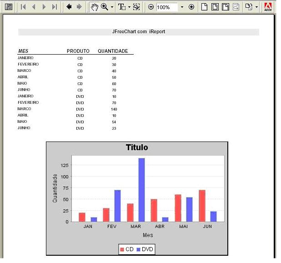This screenshot has width=281, height=263.
Task: Click the ABR axis label
Action: pyautogui.click(x=160, y=227)
